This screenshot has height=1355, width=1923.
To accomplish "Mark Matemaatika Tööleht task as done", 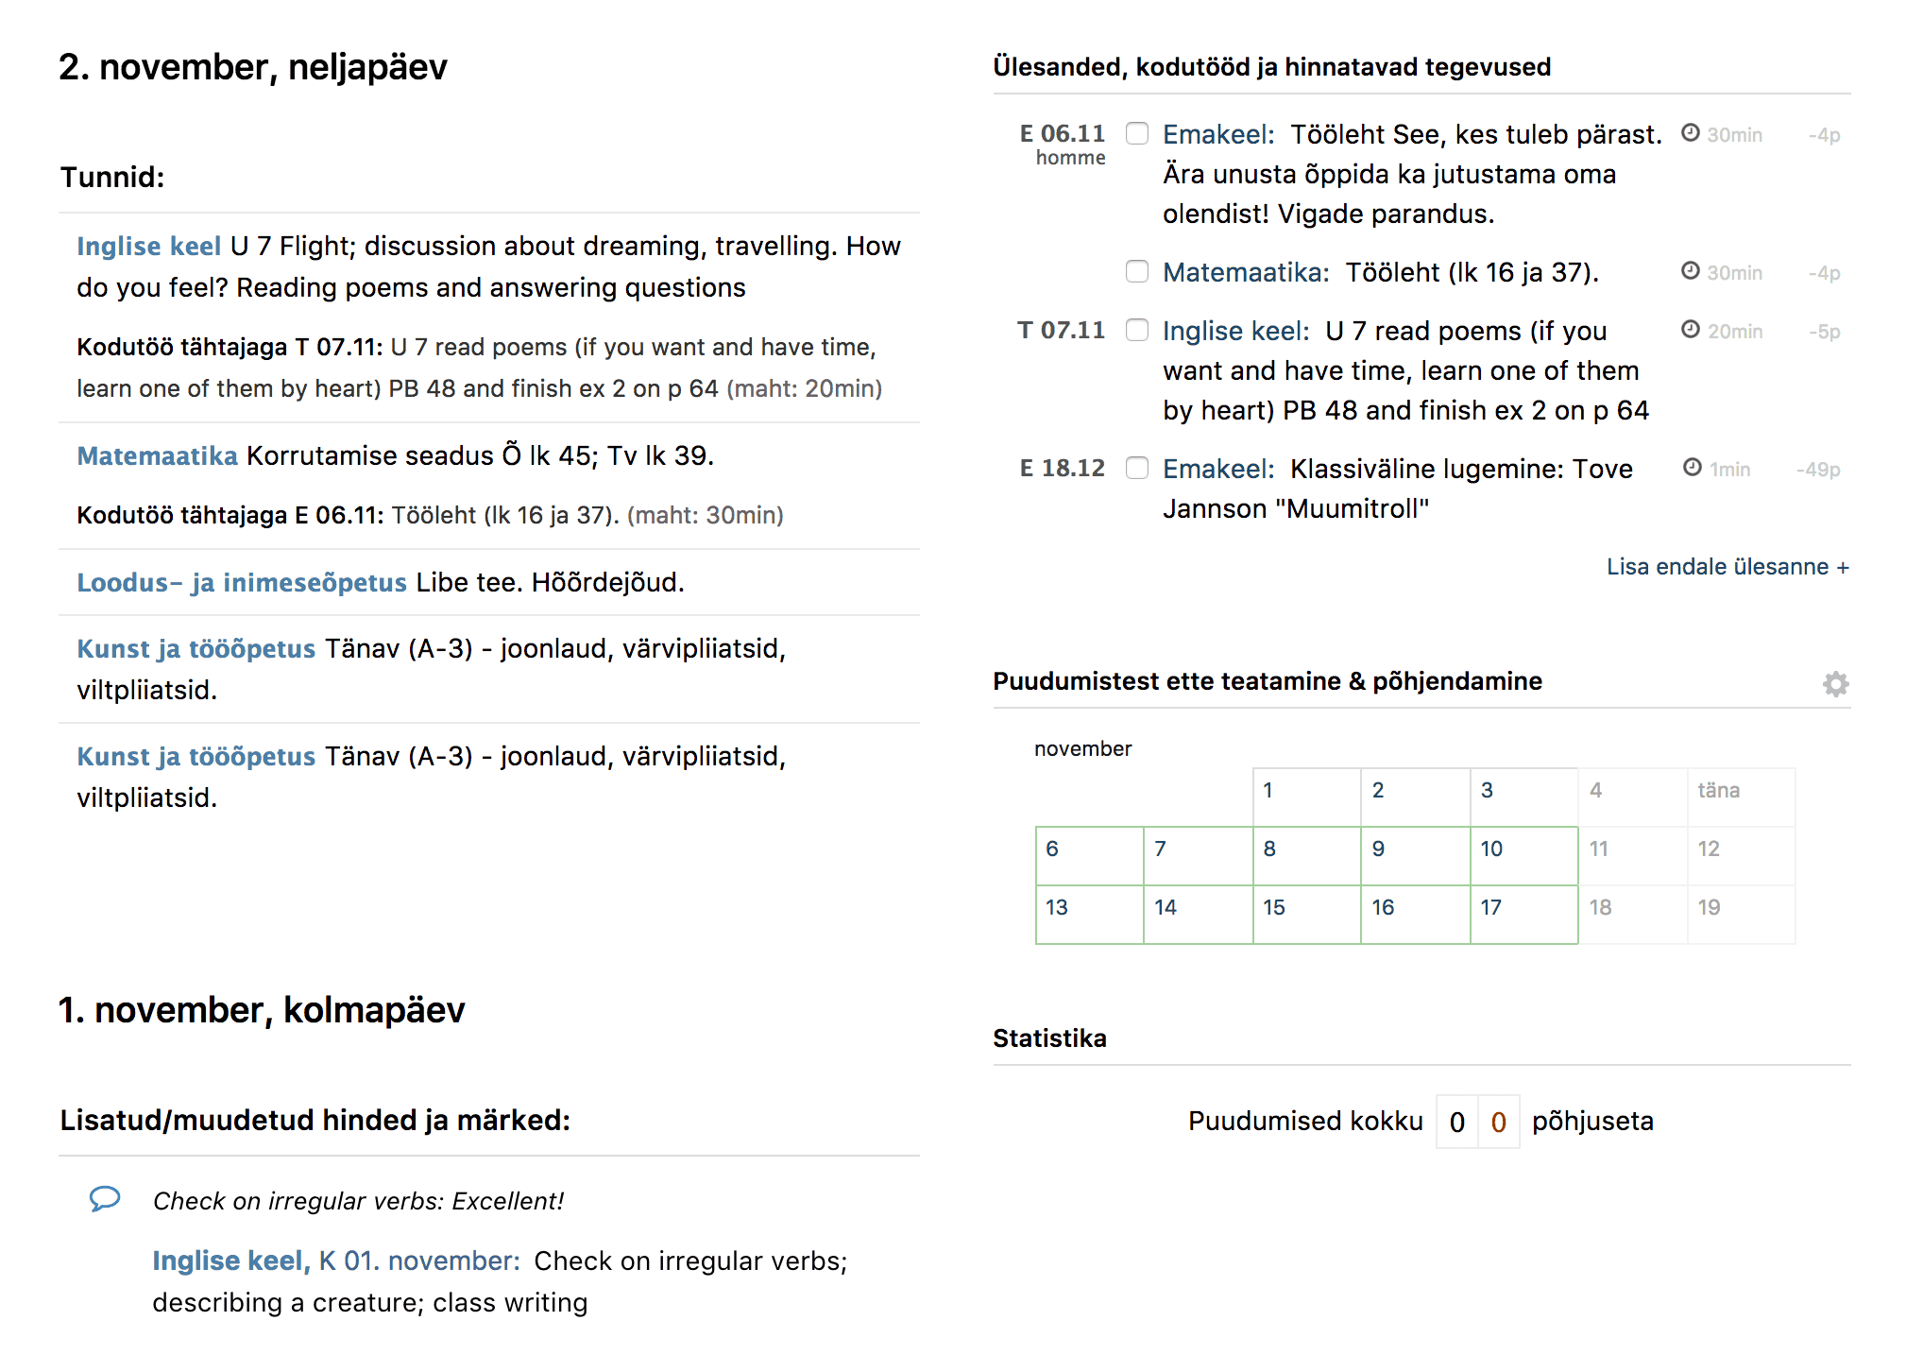I will click(1137, 271).
